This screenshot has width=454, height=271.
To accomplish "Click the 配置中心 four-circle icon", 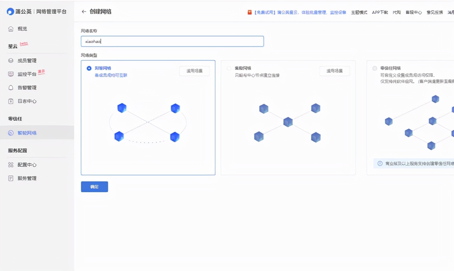I will [x=11, y=165].
